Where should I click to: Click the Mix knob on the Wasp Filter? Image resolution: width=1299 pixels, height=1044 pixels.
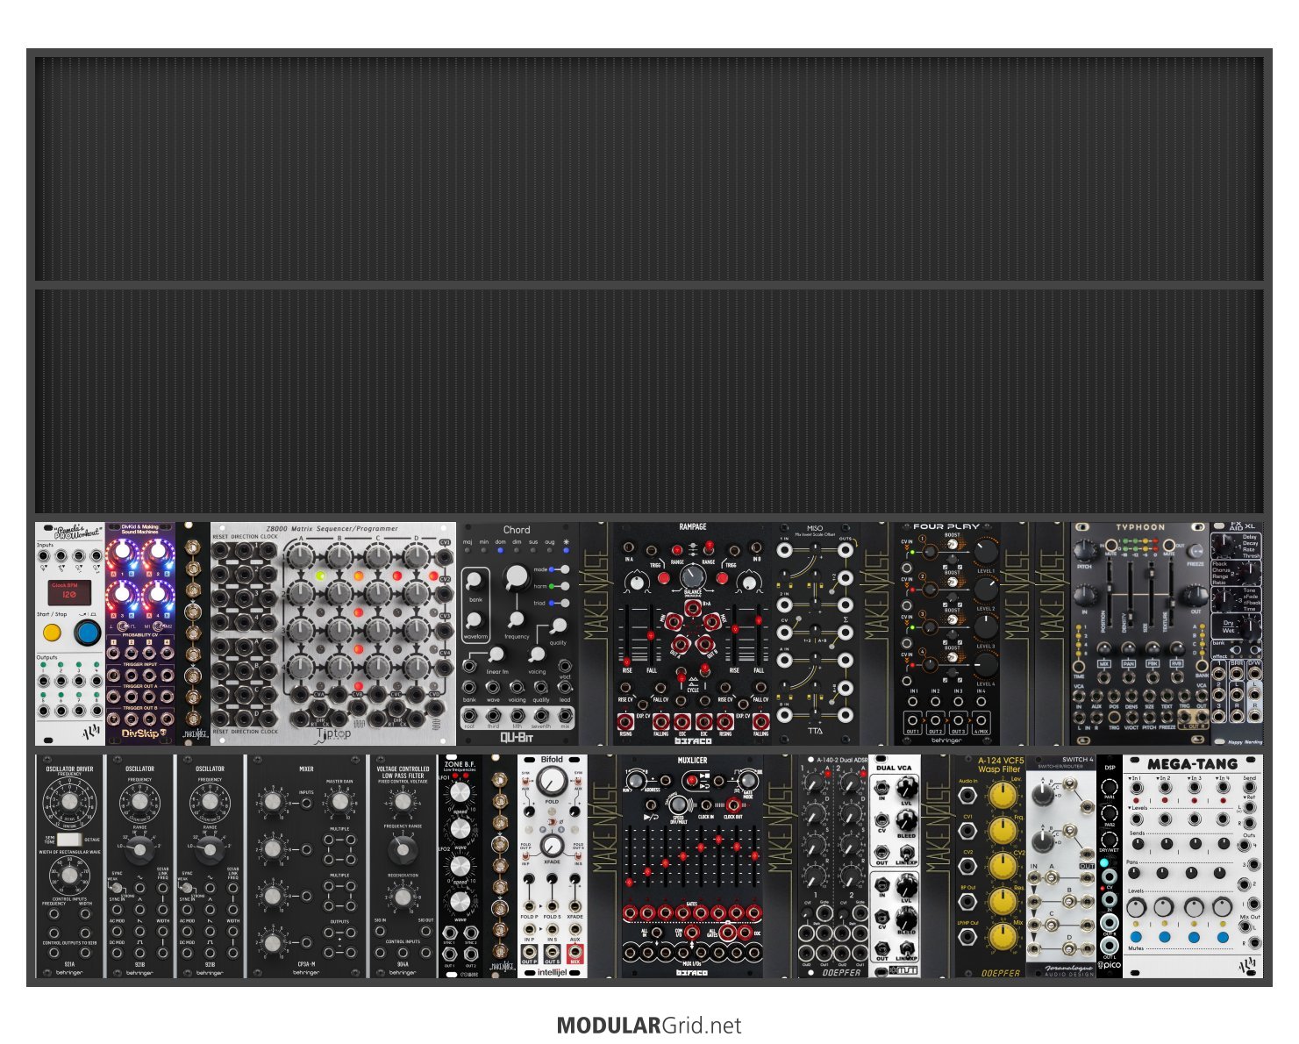click(1003, 936)
